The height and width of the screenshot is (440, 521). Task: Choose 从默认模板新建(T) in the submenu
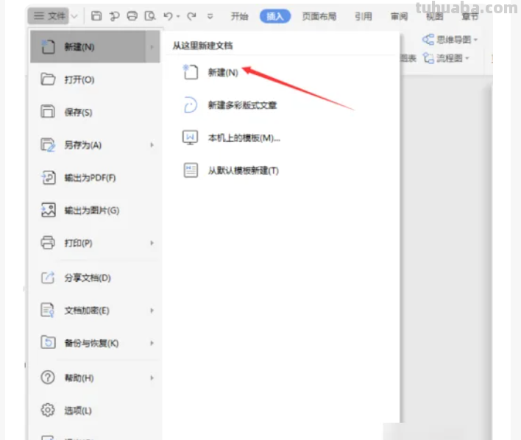click(x=244, y=171)
